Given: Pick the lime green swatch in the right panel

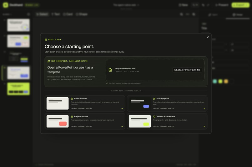Looking at the screenshot, I should click(220, 81).
